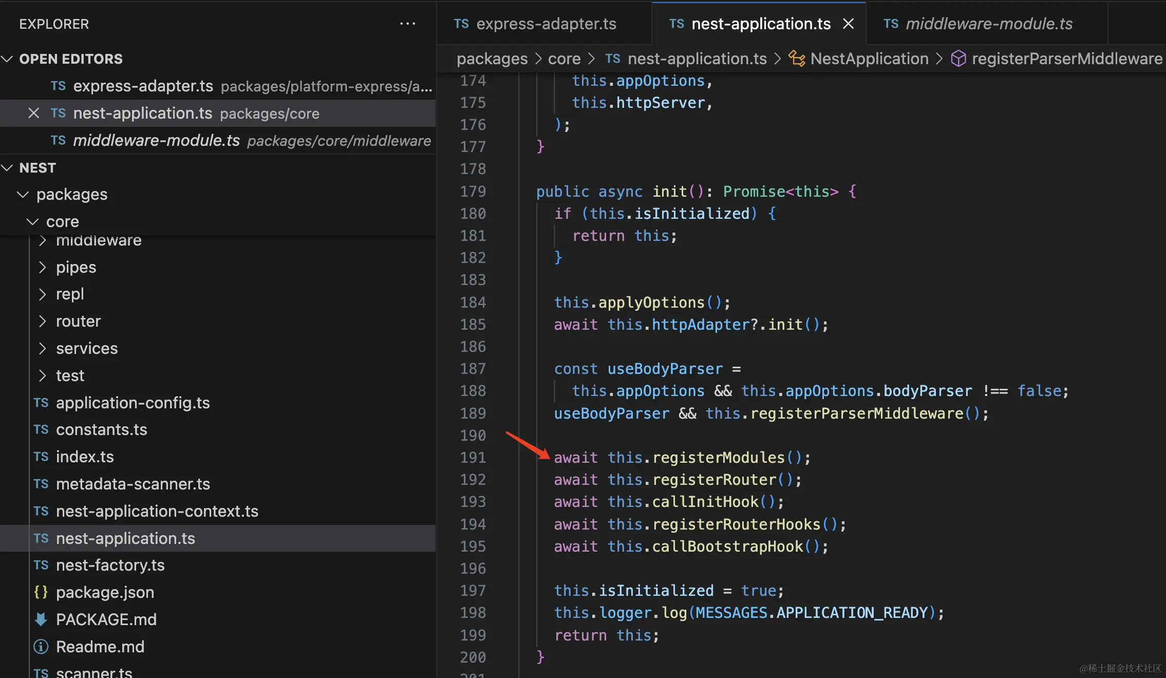Click registerParserMiddleware breadcrumb

(x=1067, y=59)
